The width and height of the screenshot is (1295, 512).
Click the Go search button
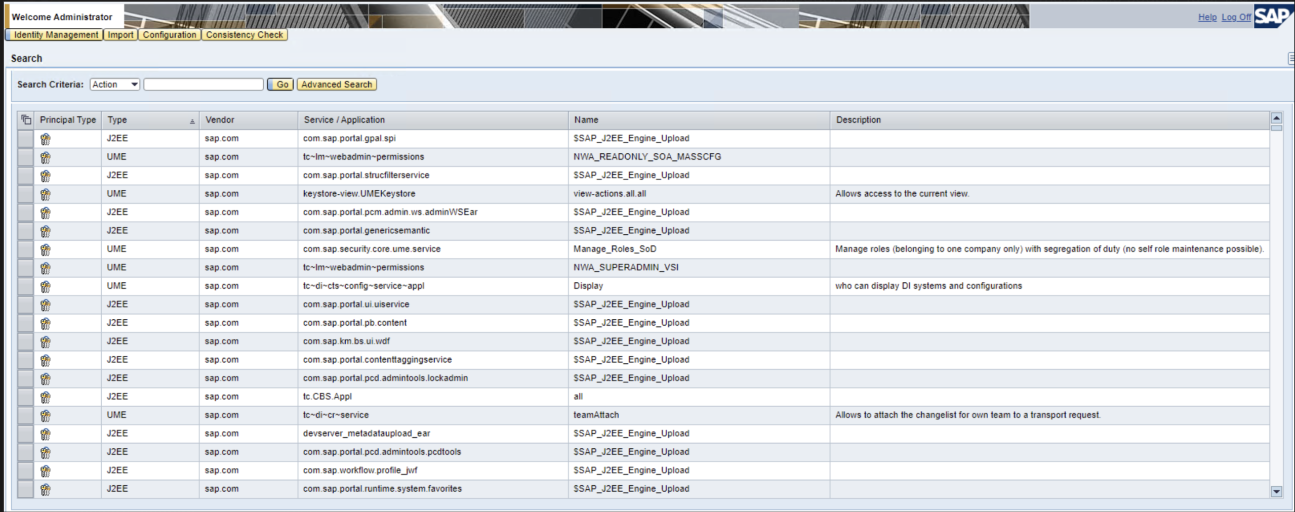tap(280, 84)
